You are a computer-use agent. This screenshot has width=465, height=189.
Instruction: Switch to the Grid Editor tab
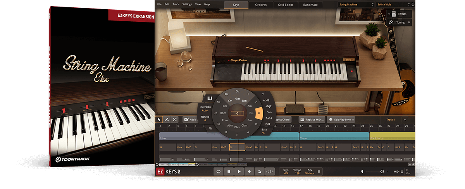coord(286,5)
